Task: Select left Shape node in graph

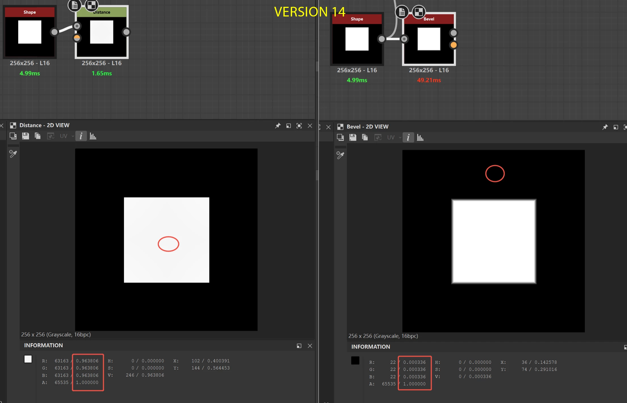Action: coord(30,32)
